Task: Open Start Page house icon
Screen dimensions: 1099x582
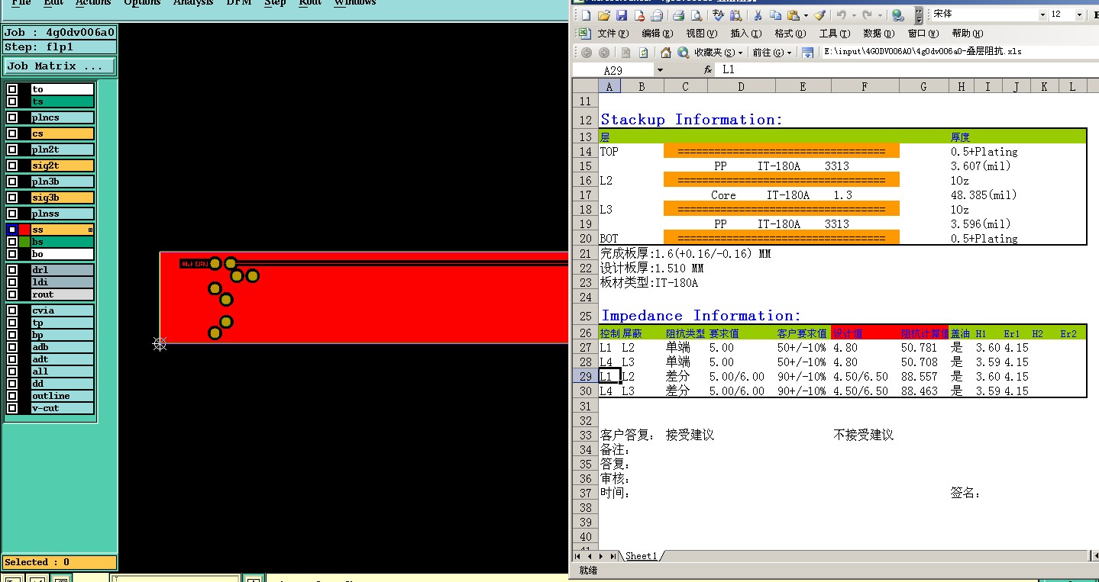Action: (666, 53)
